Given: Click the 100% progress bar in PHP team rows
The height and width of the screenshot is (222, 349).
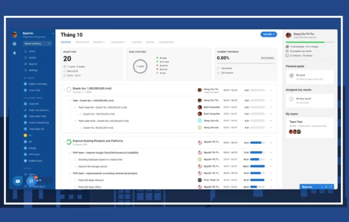Looking at the screenshot, I should 257,166.
